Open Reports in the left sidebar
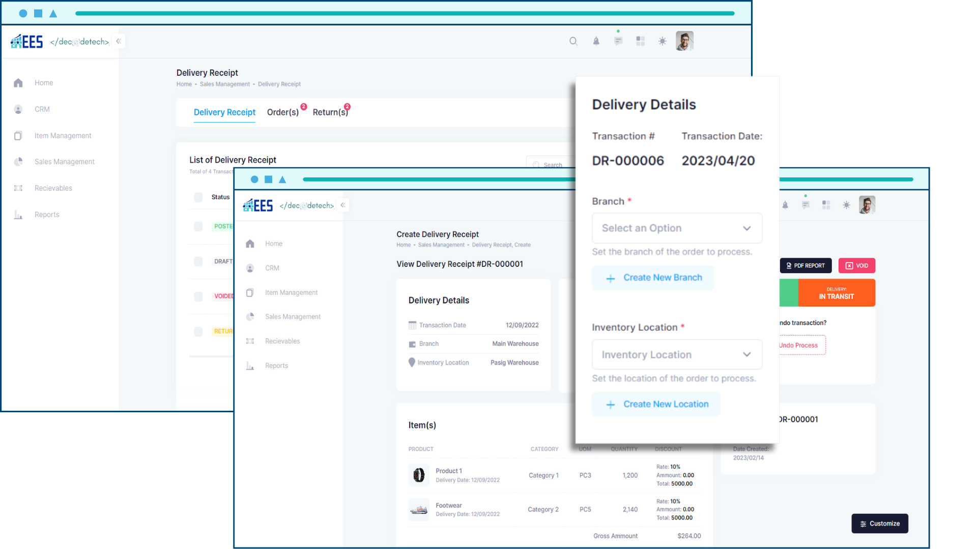Screen dimensions: 977x549 coord(47,214)
